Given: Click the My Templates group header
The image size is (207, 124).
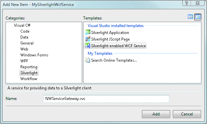Looking at the screenshot, I should [x=100, y=53].
